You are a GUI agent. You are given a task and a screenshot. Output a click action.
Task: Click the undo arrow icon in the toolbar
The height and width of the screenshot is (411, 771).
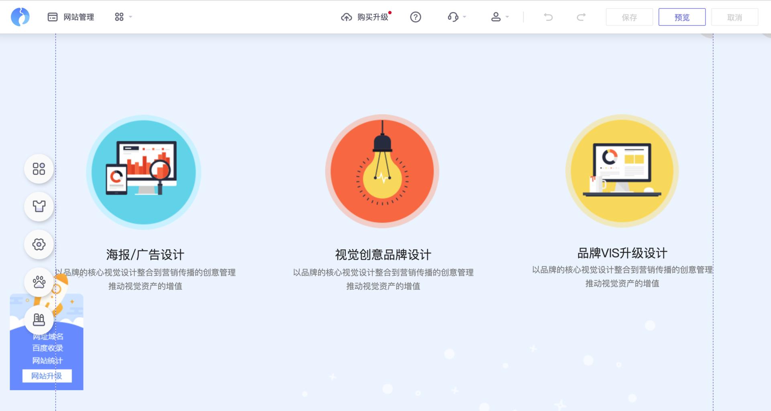pos(548,17)
